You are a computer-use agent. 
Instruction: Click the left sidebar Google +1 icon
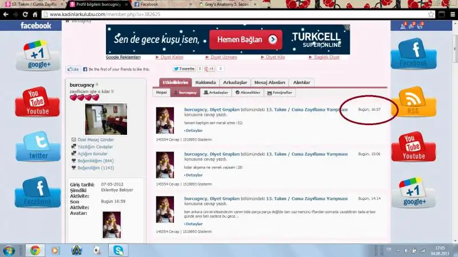[x=37, y=56]
